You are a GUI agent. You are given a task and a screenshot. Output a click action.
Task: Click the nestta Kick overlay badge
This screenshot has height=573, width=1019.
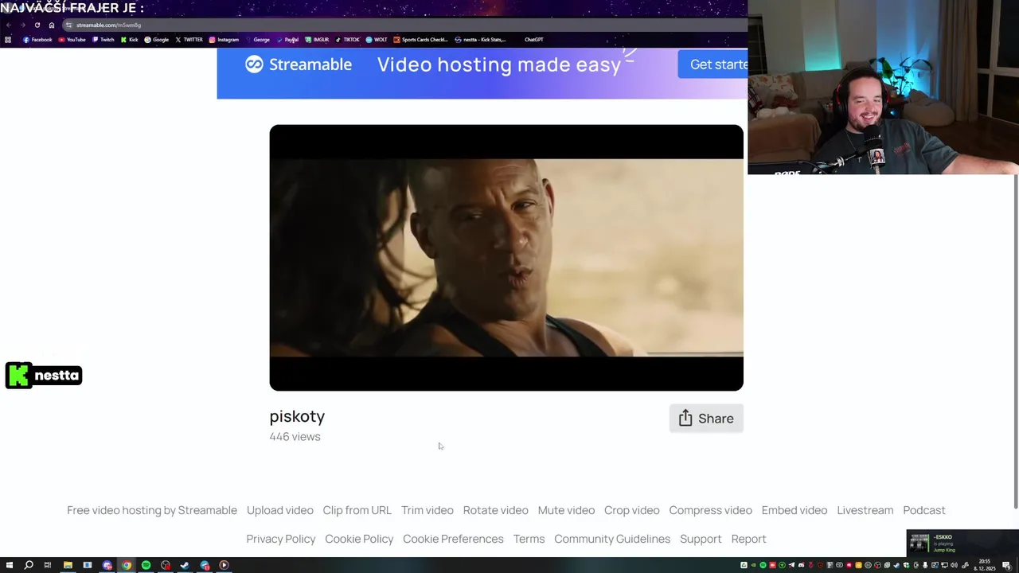[44, 376]
